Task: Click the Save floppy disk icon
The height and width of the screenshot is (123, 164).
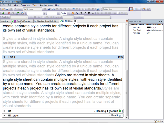Action: [x=7, y=9]
